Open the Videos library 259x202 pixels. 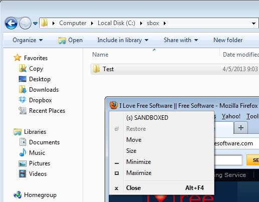[x=38, y=174]
